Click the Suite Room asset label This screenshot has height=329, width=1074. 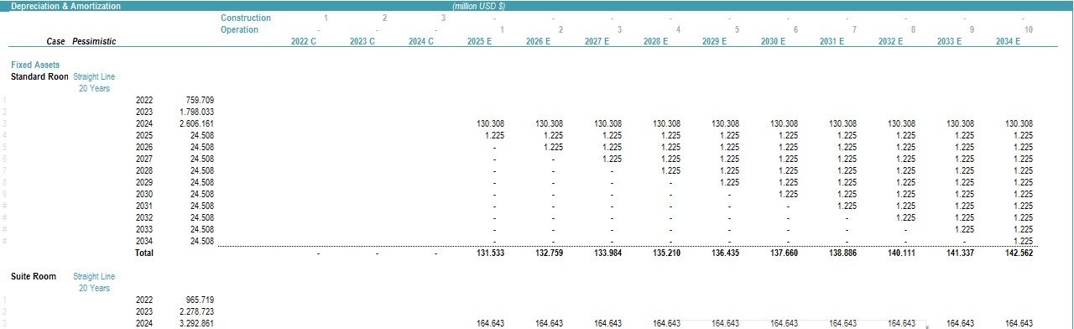tap(34, 276)
